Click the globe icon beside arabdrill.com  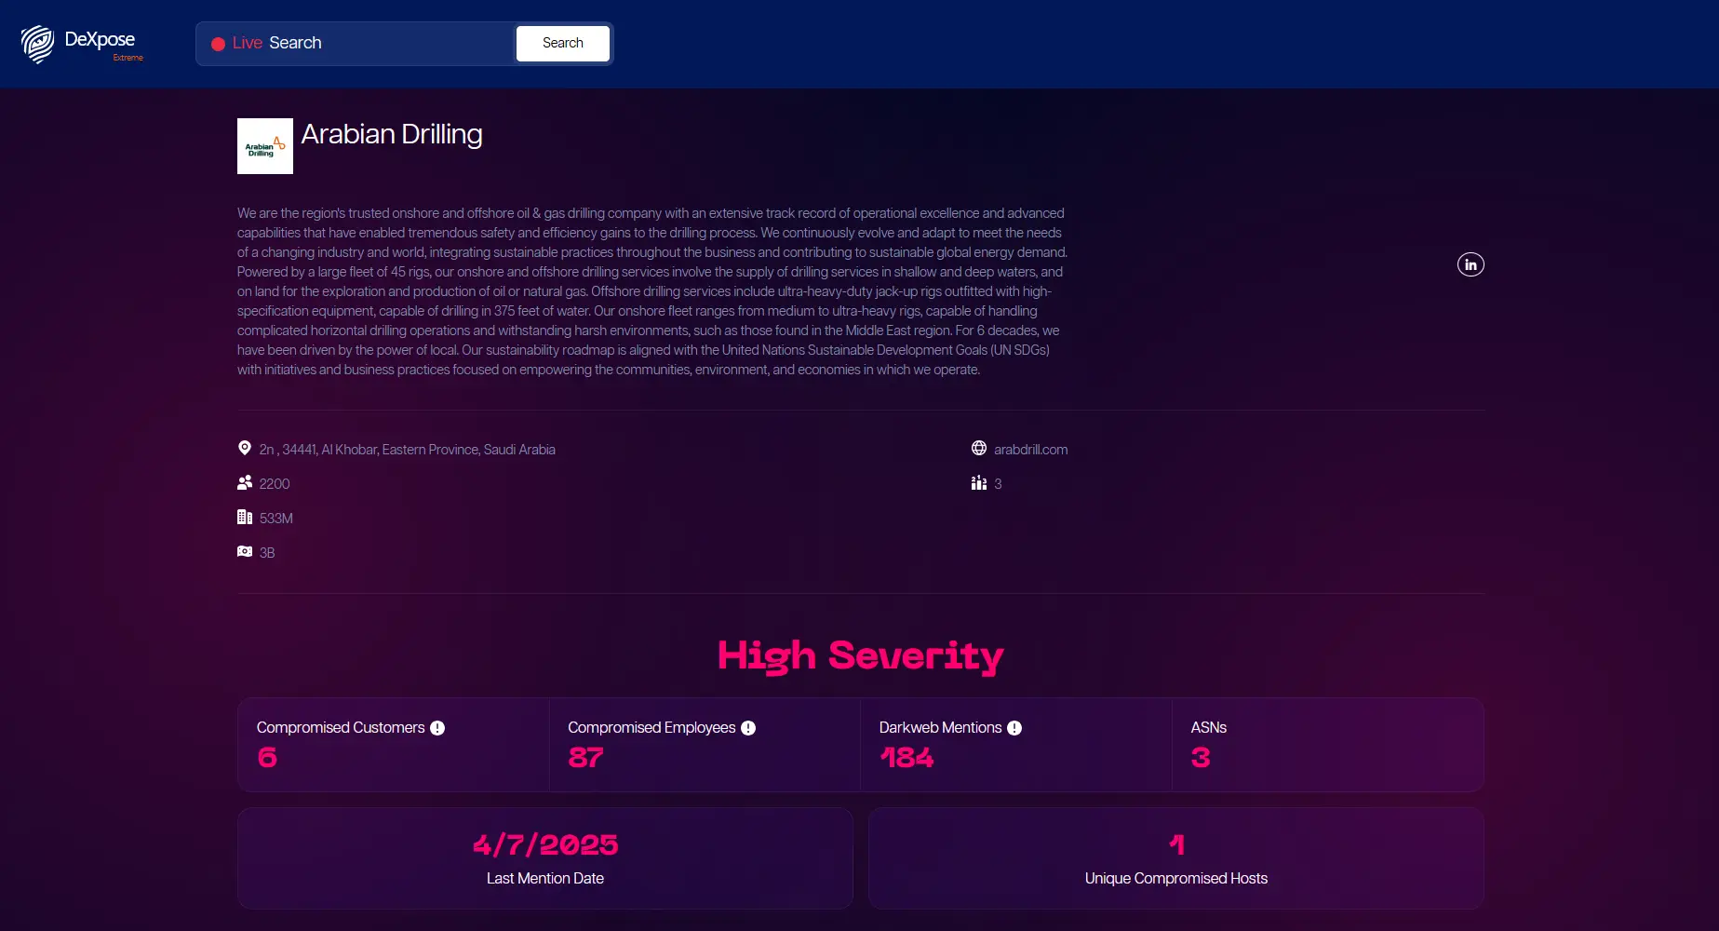979,448
